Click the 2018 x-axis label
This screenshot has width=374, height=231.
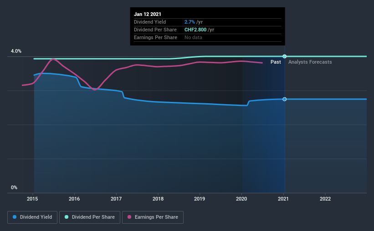click(x=158, y=199)
